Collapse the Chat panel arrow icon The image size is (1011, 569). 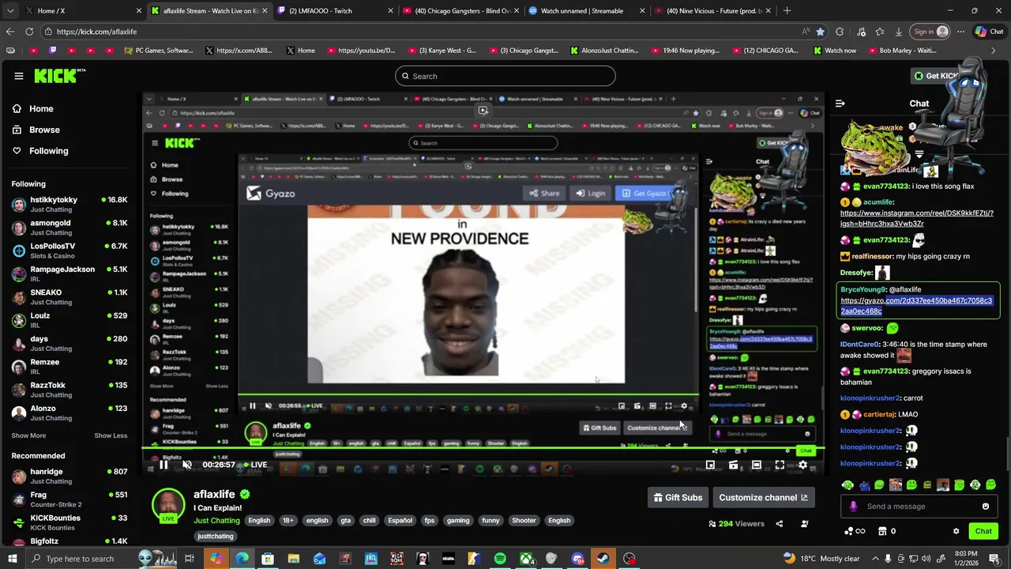pos(840,104)
